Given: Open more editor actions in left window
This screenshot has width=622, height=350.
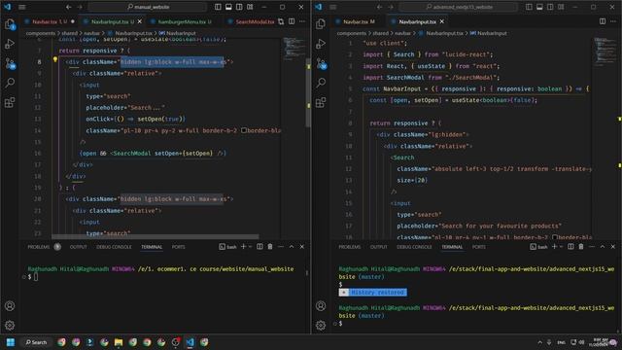Looking at the screenshot, I should click(x=302, y=21).
